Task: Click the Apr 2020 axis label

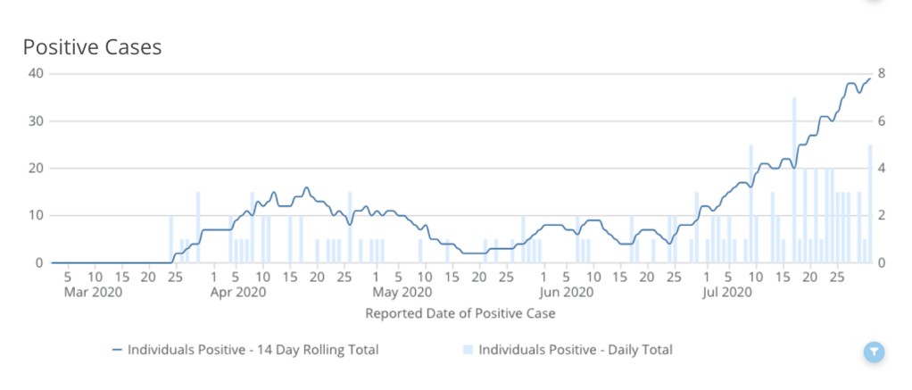Action: (239, 292)
